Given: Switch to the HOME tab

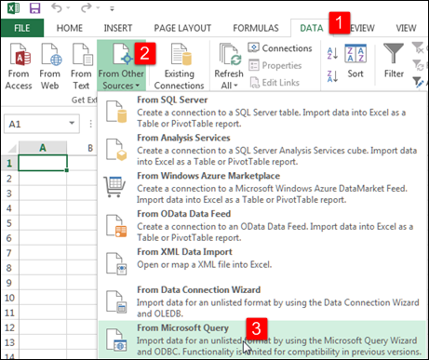Looking at the screenshot, I should coord(70,28).
